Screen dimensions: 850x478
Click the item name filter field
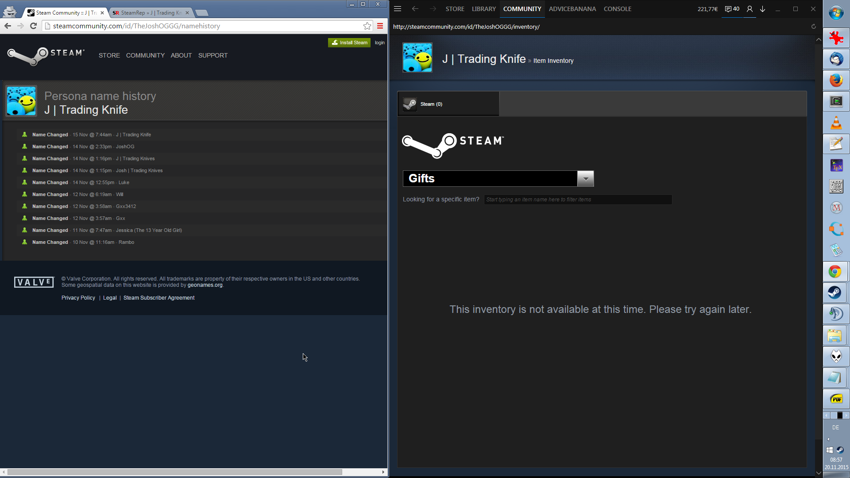[x=577, y=200]
